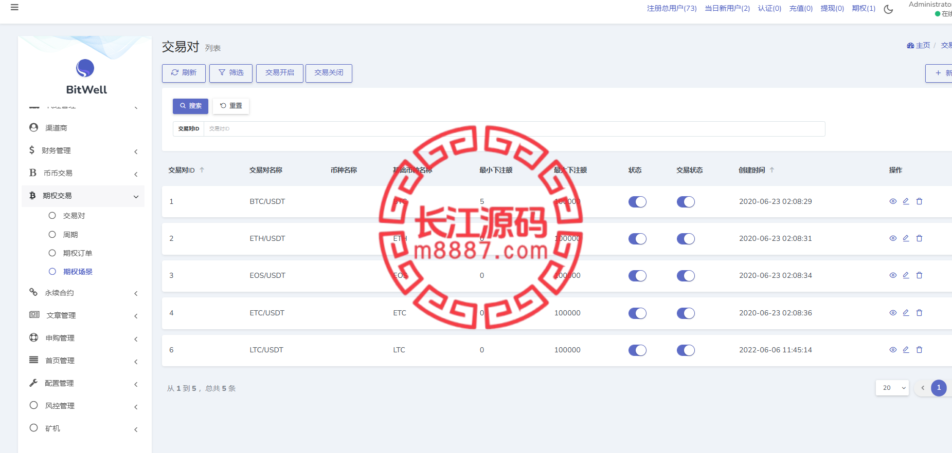The height and width of the screenshot is (453, 952).
Task: Click the 筛选 filter button
Action: 231,73
